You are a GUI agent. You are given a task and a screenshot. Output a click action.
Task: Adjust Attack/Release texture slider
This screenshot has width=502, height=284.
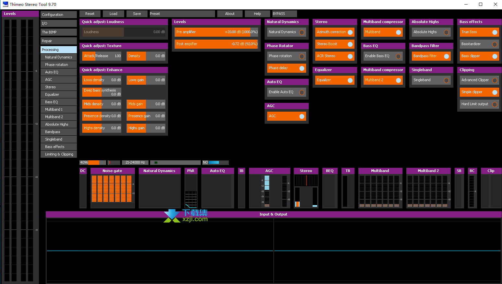point(102,56)
